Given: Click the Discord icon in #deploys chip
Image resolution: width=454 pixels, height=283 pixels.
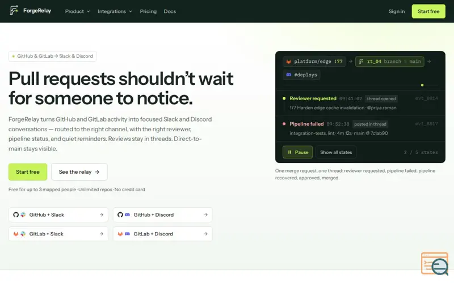Looking at the screenshot, I should pyautogui.click(x=289, y=75).
